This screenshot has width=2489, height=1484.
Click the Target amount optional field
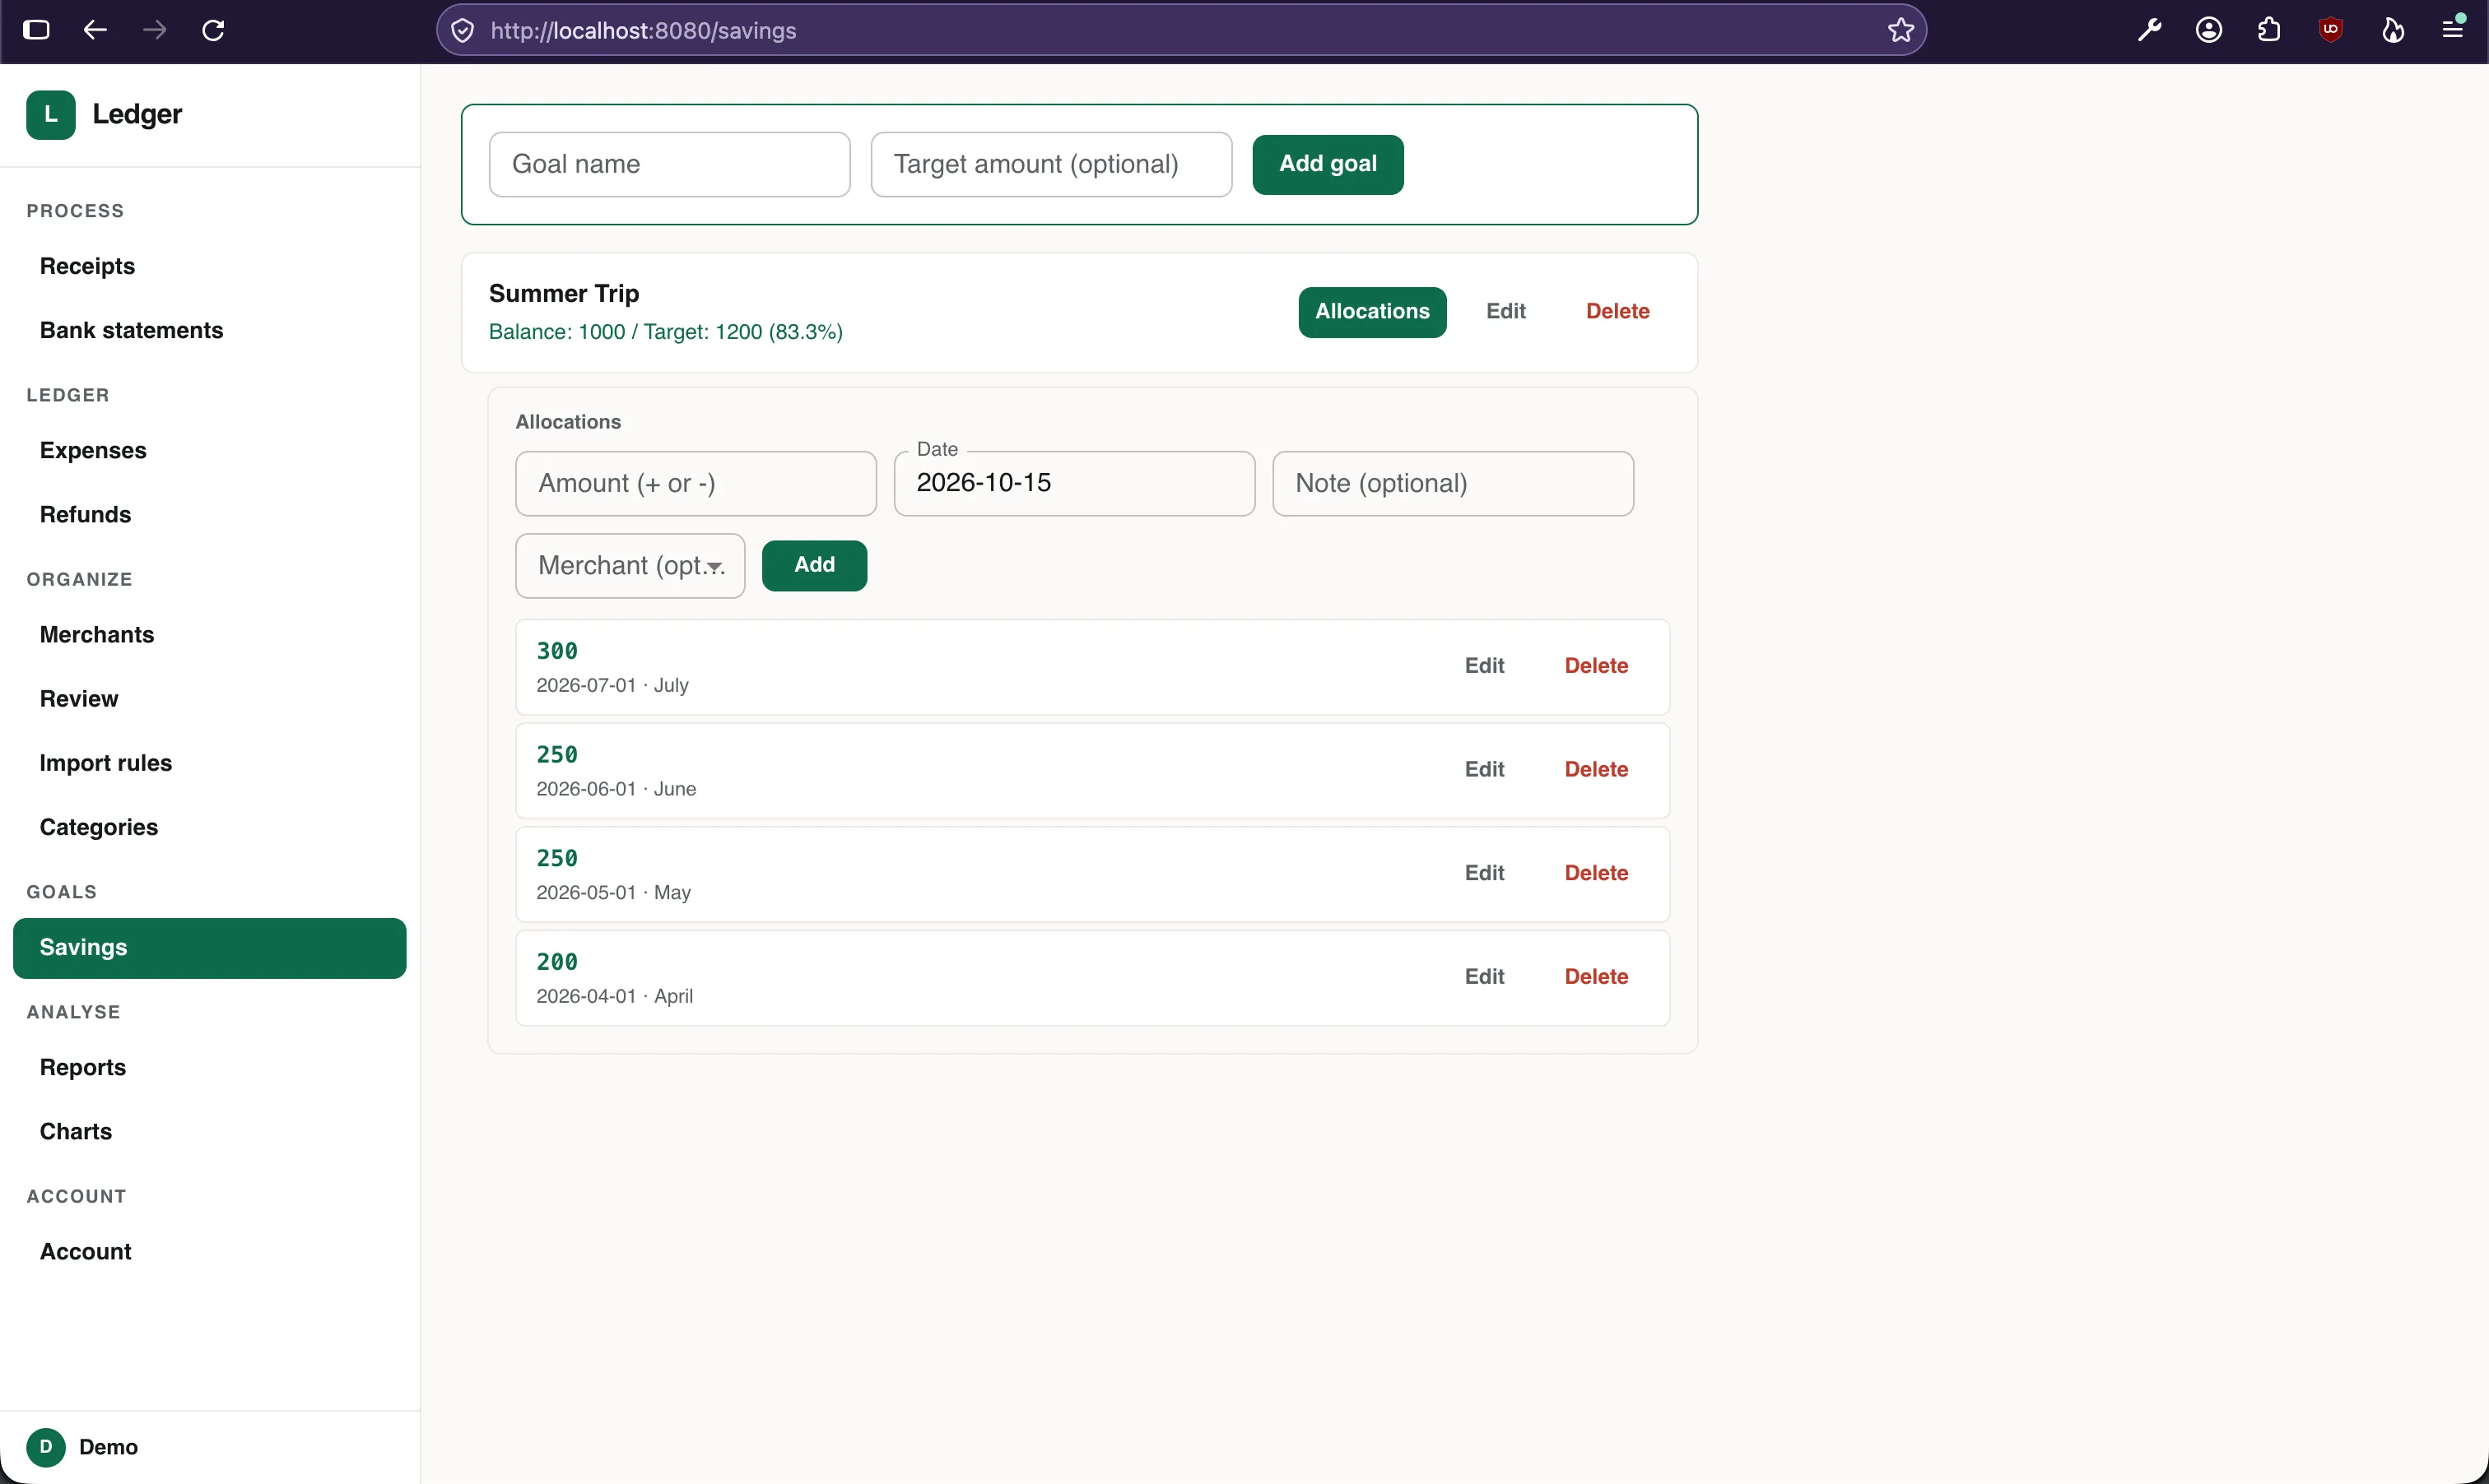coord(1050,164)
